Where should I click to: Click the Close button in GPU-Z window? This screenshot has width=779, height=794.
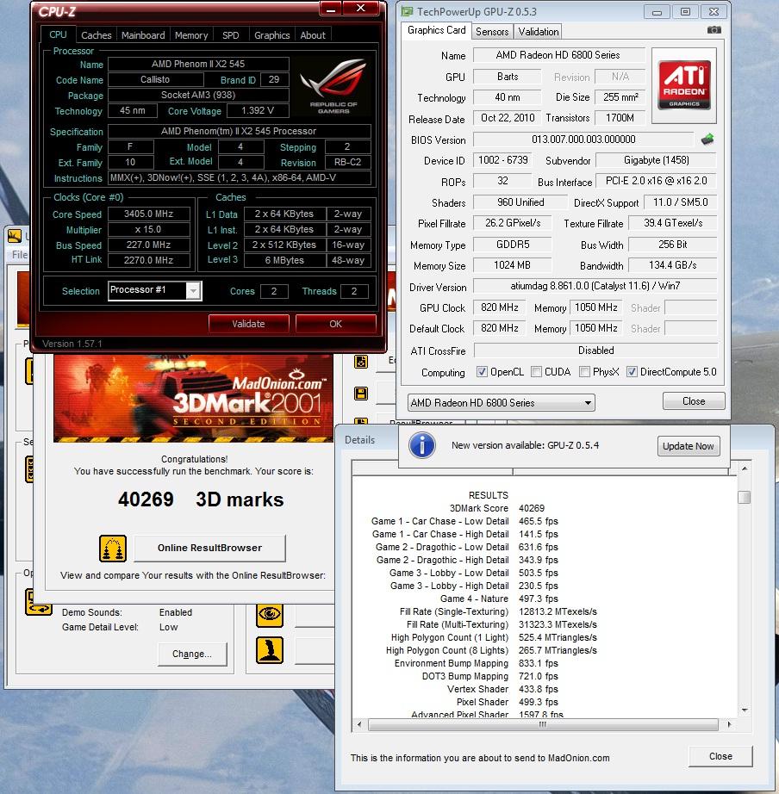[694, 401]
